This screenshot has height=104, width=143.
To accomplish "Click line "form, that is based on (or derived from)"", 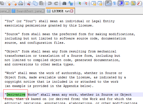I will click(x=68, y=99).
